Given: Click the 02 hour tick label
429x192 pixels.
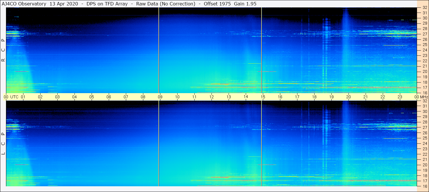Looking at the screenshot, I should tap(40, 97).
